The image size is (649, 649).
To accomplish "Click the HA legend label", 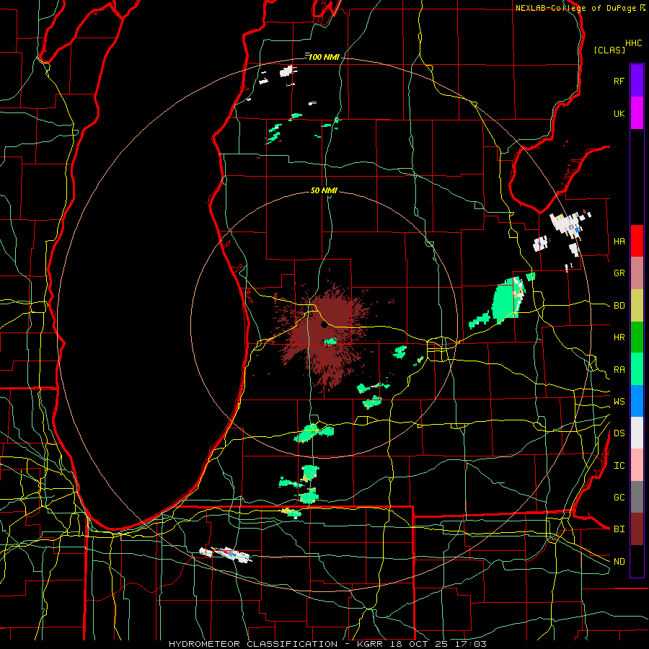I will tap(619, 242).
